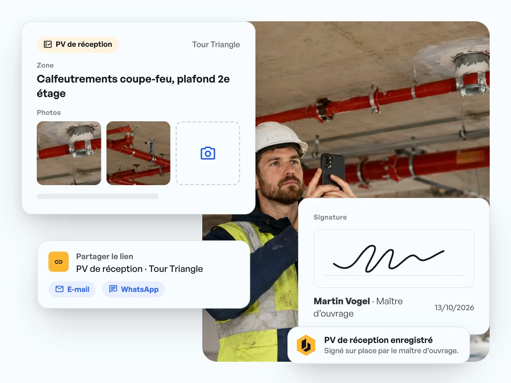
Task: Open the PV de réception enregistré notification
Action: (x=379, y=345)
